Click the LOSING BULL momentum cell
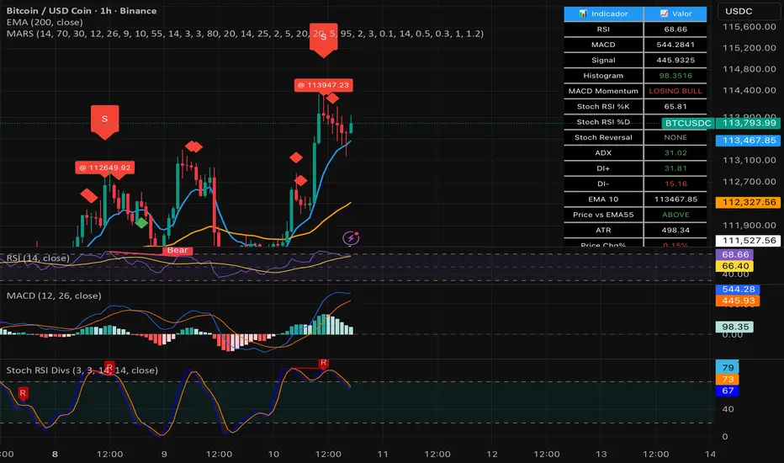784x463 pixels. click(x=675, y=91)
